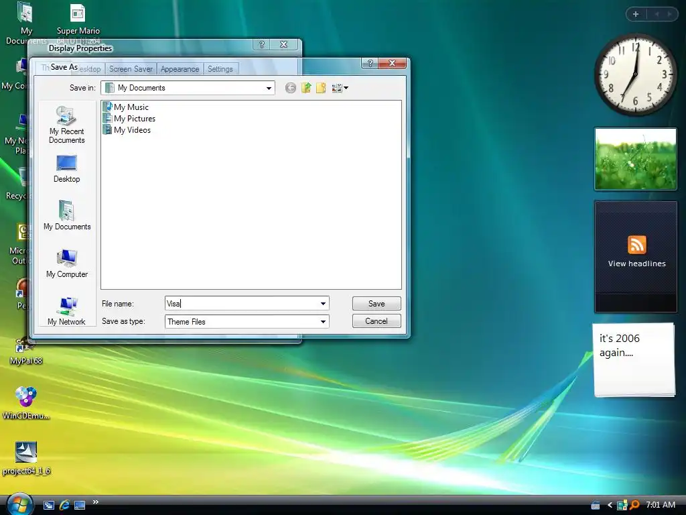Select Desktop in the places bar
This screenshot has height=515, width=686.
[x=66, y=169]
